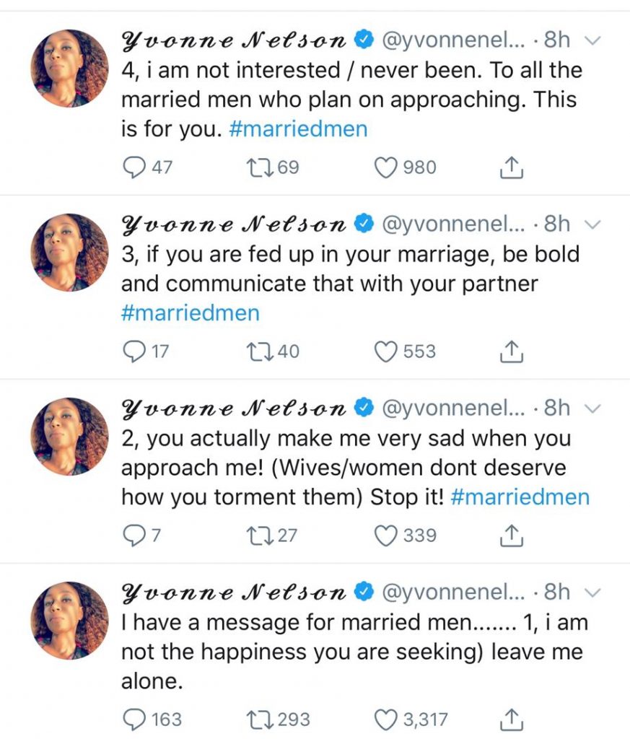Expand chevron on 'message for married men' tweet

(593, 593)
